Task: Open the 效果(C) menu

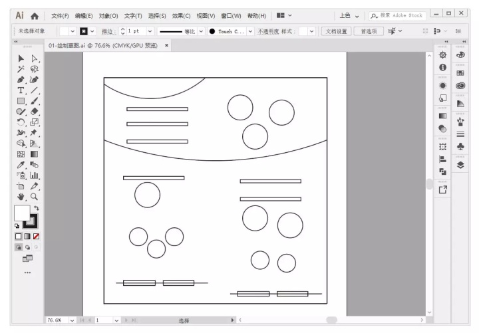Action: coord(181,16)
